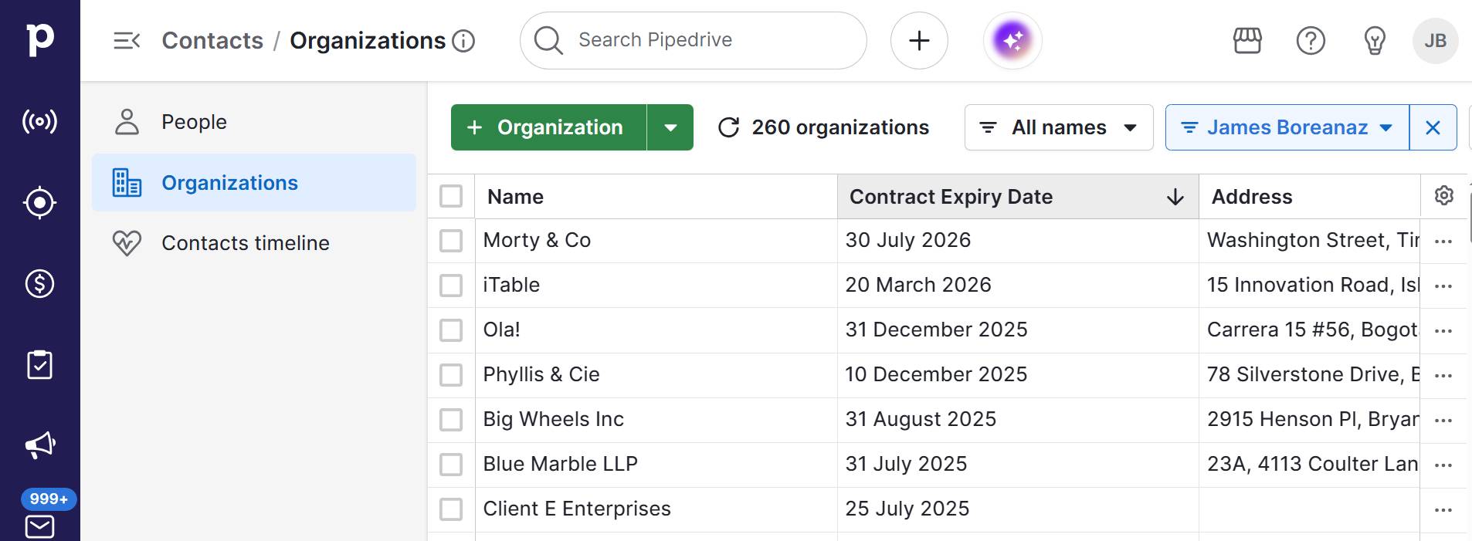Select the Big Wheels Inc row checkbox
1472x541 pixels.
(x=451, y=420)
